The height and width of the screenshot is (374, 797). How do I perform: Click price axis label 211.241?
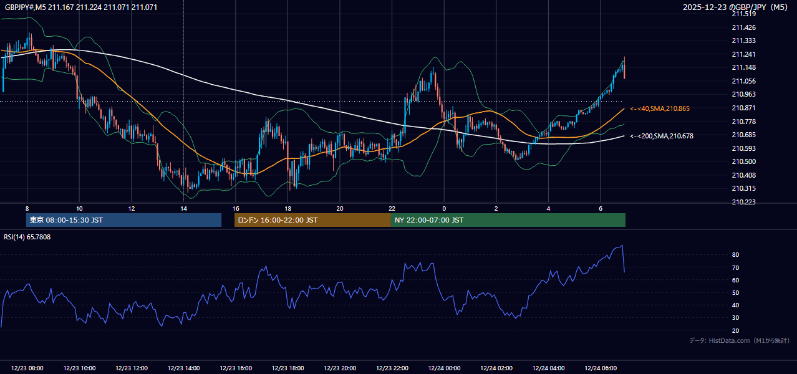[743, 54]
